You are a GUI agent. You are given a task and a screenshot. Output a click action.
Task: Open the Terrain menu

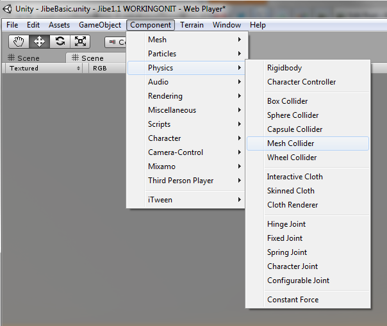click(x=192, y=25)
